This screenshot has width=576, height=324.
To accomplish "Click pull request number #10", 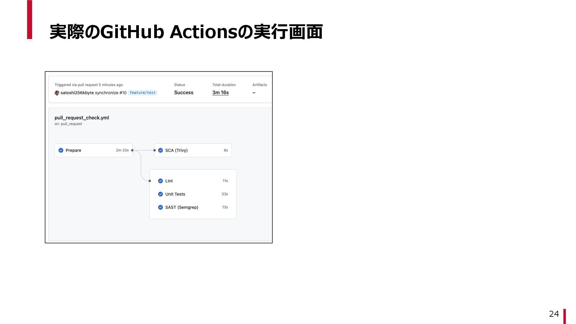I will tap(123, 93).
